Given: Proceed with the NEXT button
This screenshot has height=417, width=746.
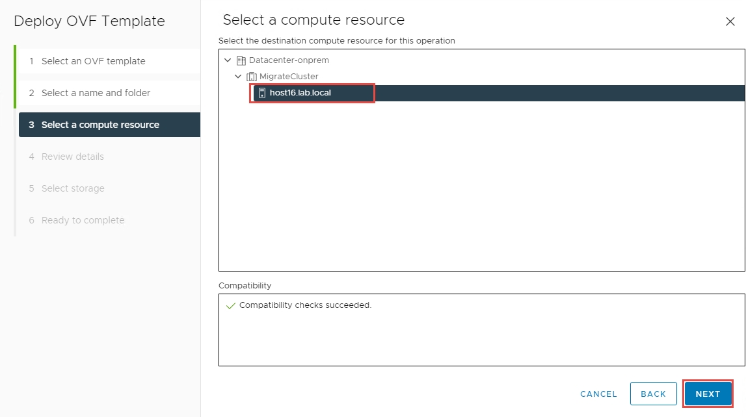Looking at the screenshot, I should click(x=708, y=394).
